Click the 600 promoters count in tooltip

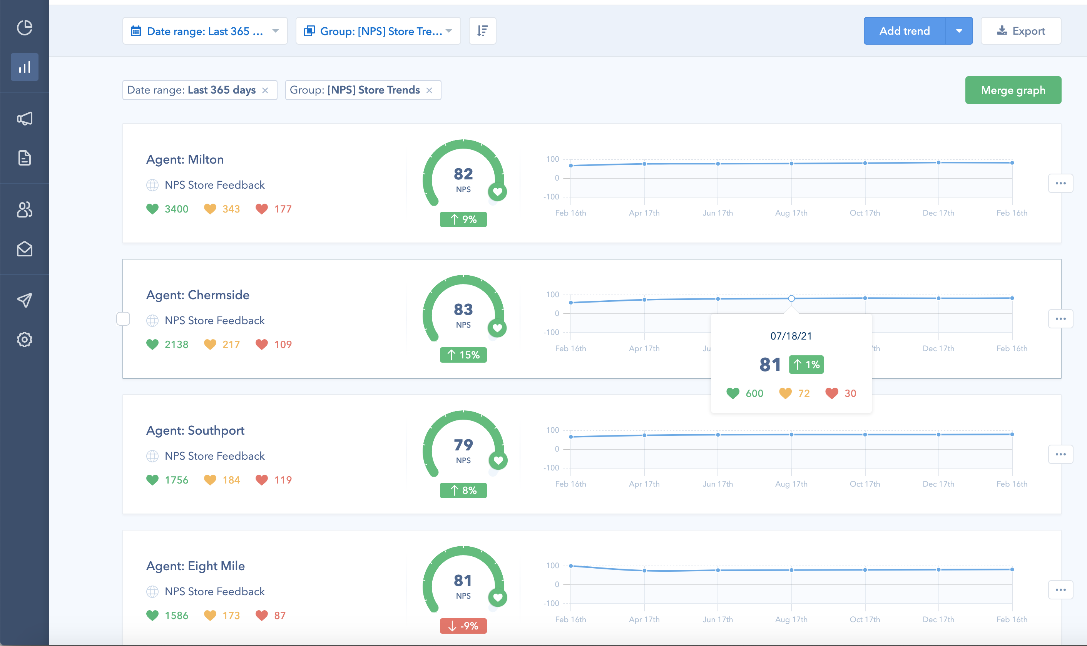point(754,393)
